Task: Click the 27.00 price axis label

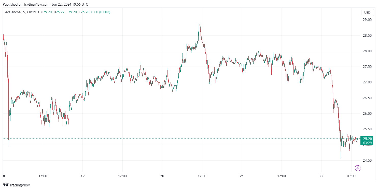Action: [367, 82]
